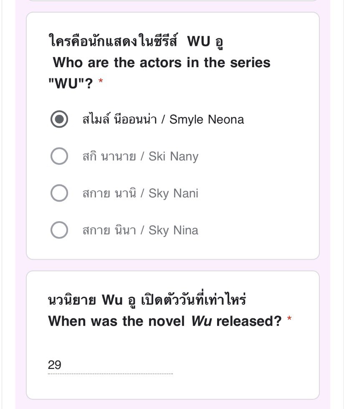Viewport: 344px width, 409px height.
Task: Pick the "Sky Nina" radio button
Action: 59,230
